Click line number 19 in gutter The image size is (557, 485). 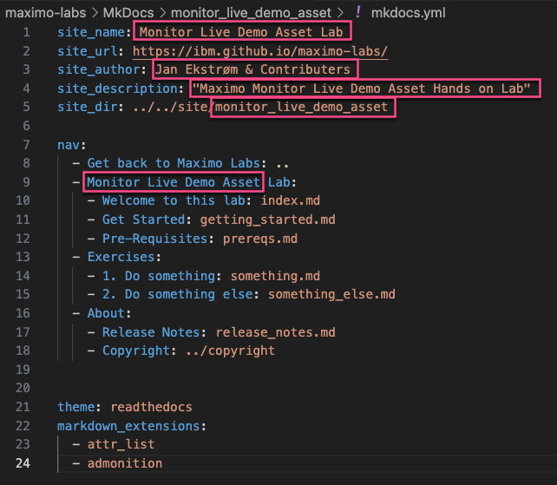[23, 370]
